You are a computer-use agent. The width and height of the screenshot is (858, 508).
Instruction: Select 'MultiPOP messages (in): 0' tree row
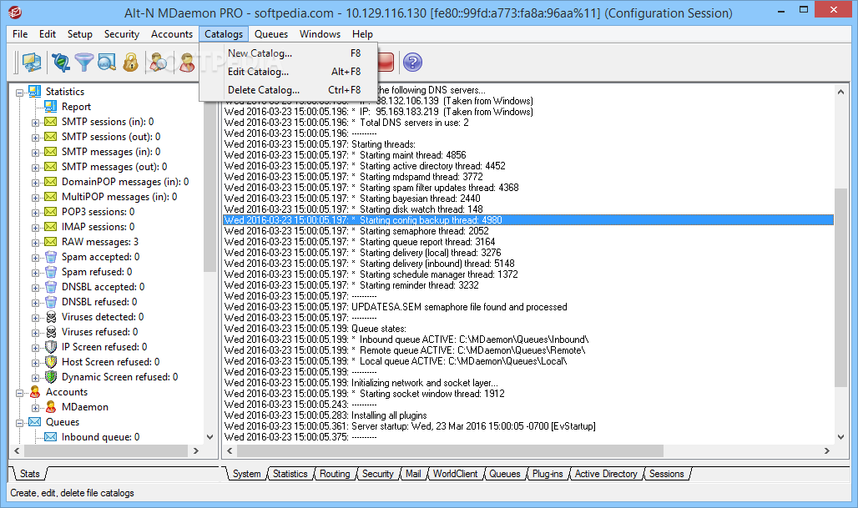[x=119, y=196]
